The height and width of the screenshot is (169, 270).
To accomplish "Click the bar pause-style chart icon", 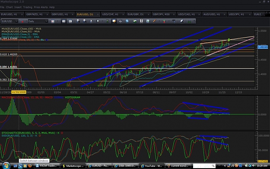I will point(141,21).
